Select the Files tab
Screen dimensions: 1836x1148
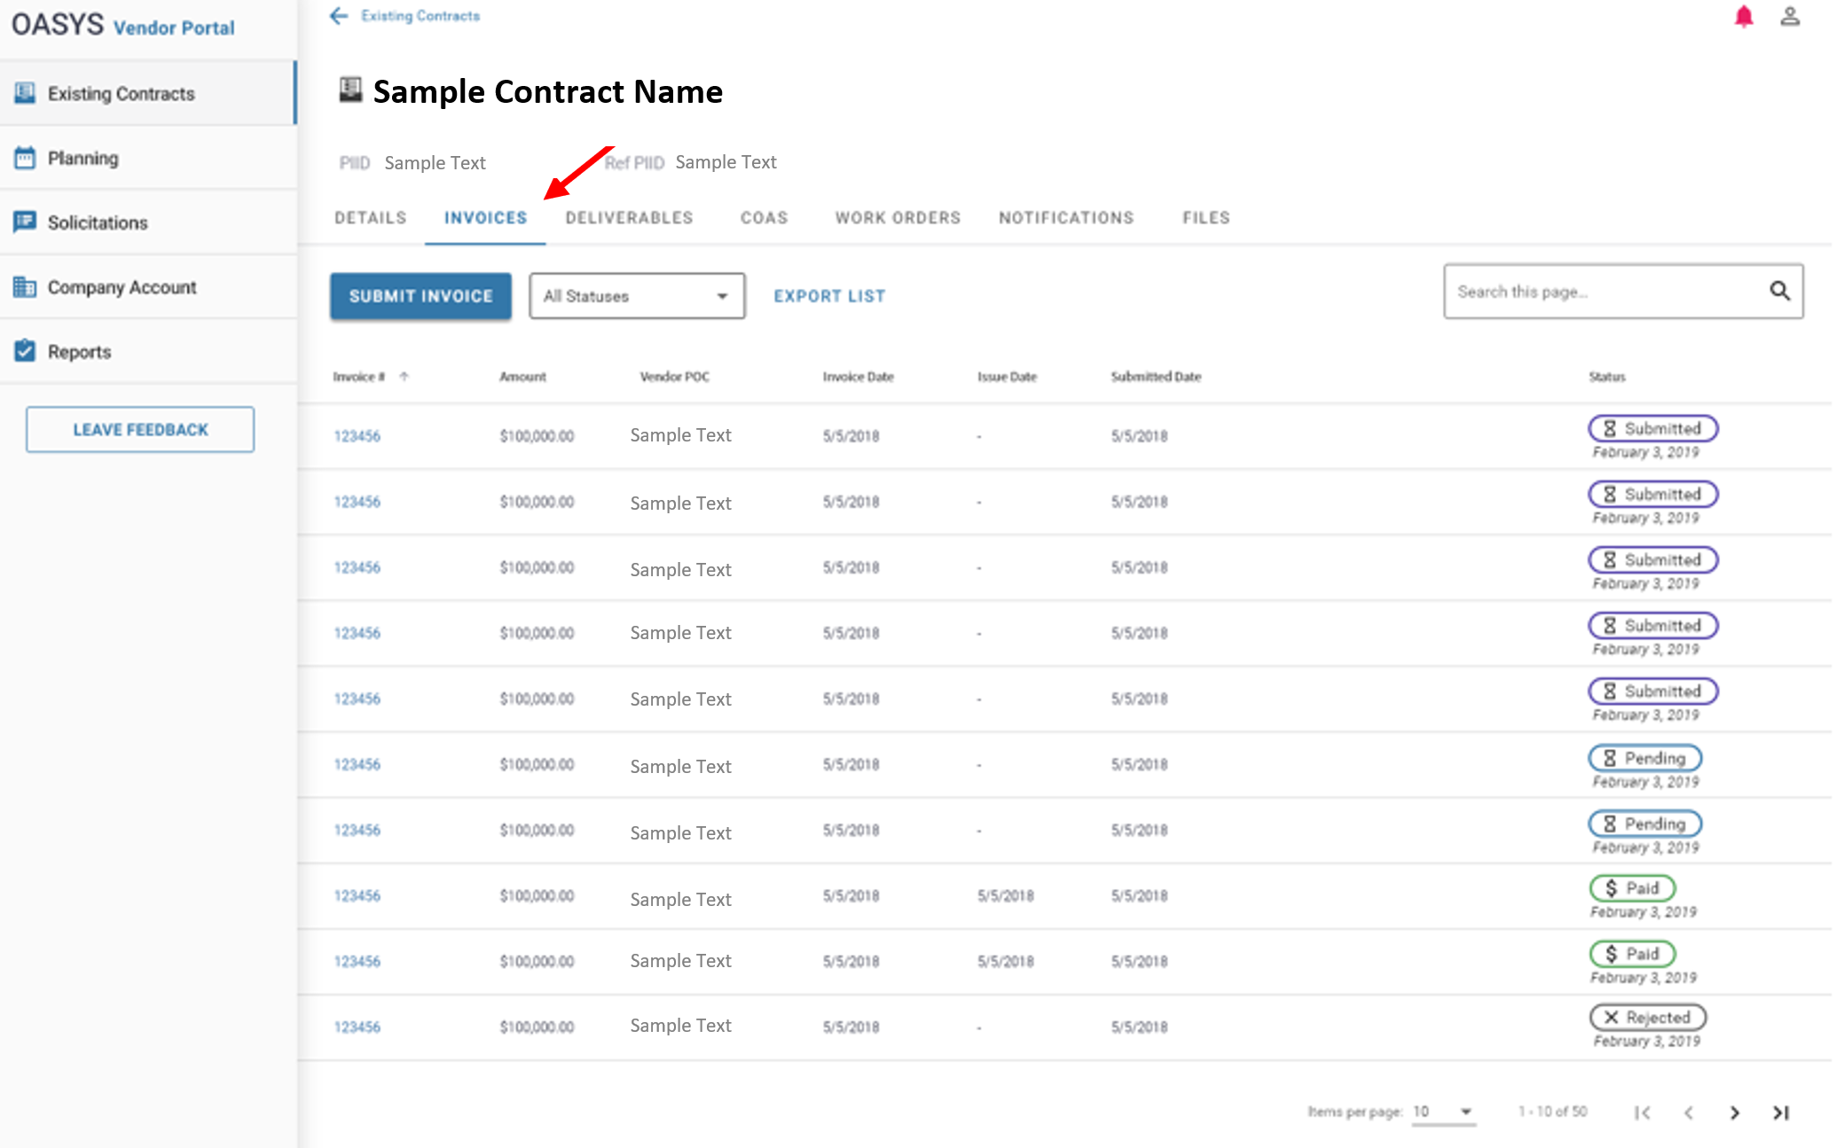coord(1205,218)
